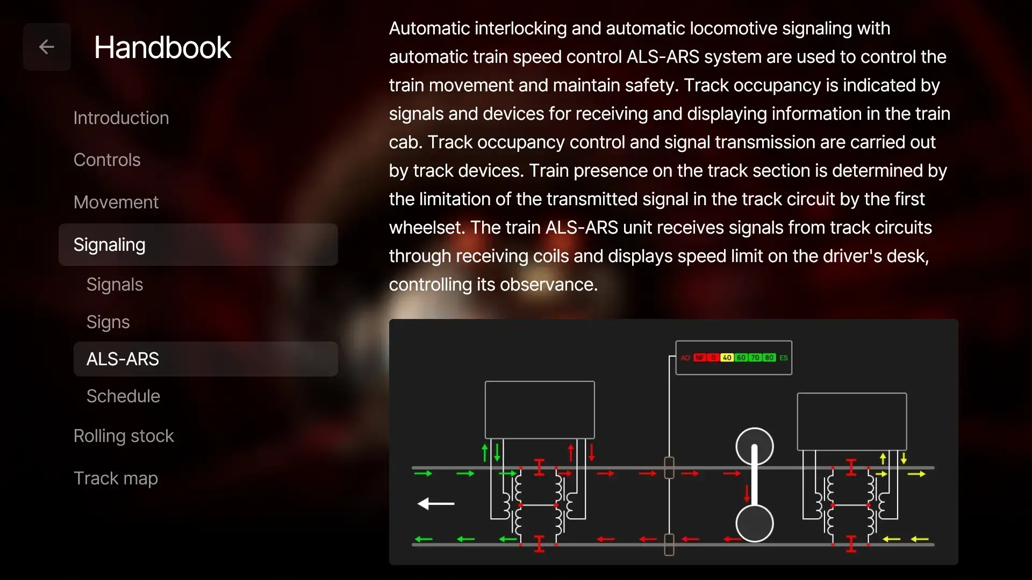Select the ALS-ARS speed display indicator
Viewport: 1032px width, 580px height.
coord(734,358)
